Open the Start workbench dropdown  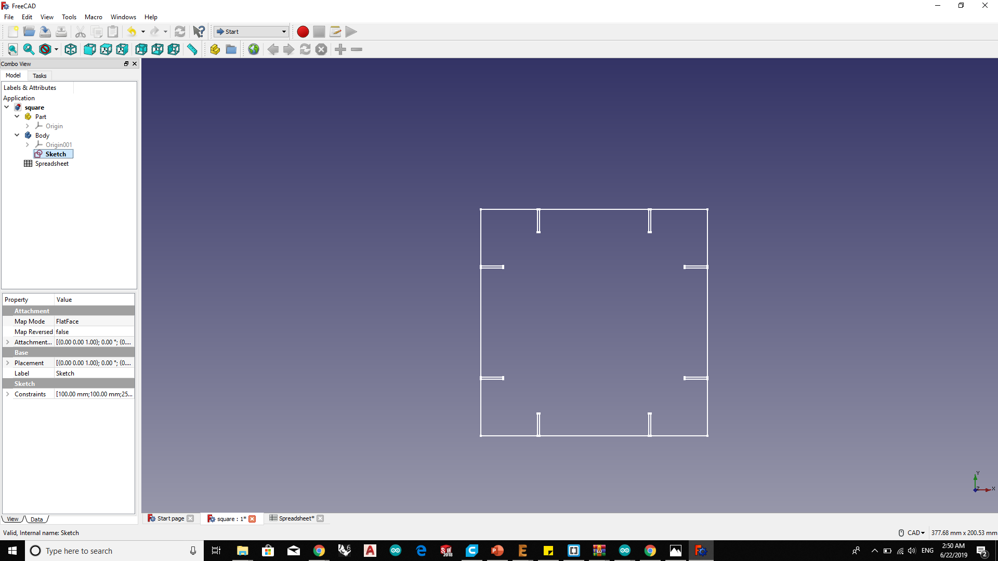pyautogui.click(x=251, y=32)
